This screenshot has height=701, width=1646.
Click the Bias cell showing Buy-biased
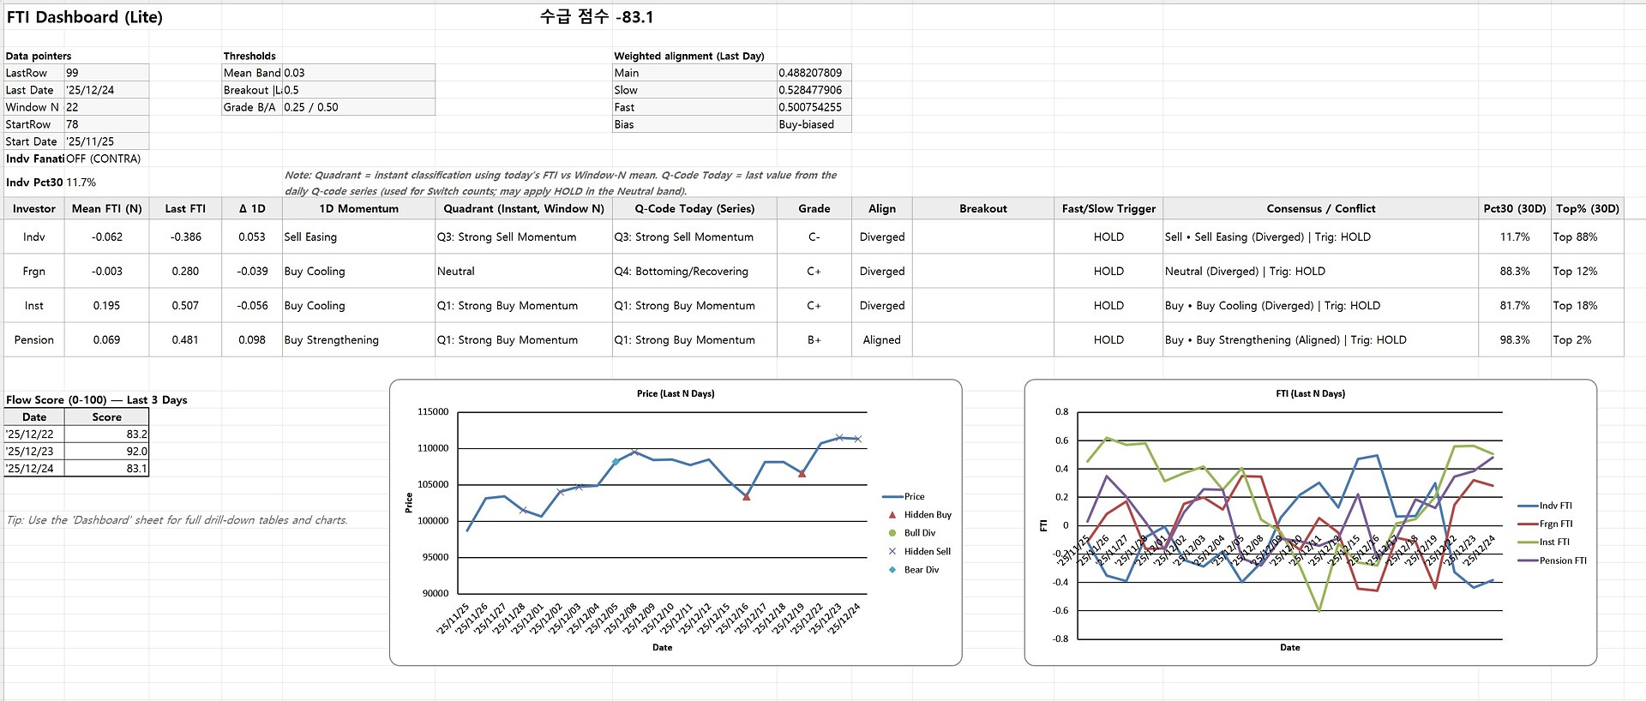tap(814, 124)
